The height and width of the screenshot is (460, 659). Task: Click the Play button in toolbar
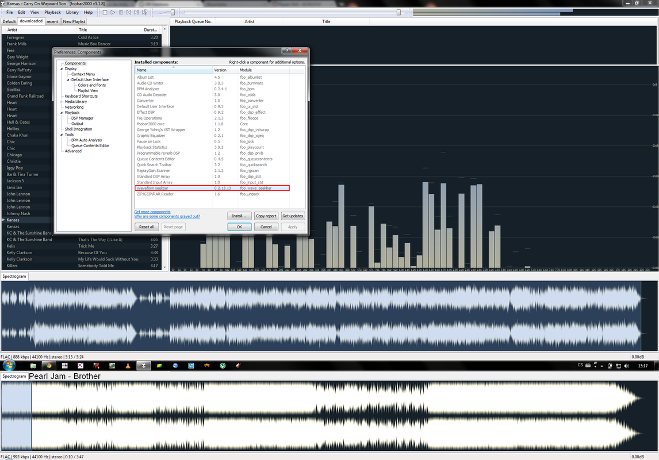coord(113,12)
